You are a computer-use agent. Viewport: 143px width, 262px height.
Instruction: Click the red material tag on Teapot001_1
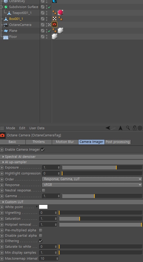point(60,13)
